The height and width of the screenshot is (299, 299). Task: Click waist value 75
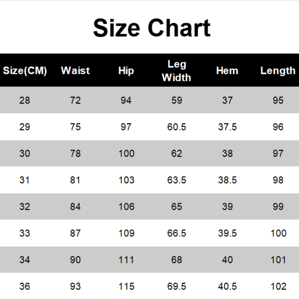[75, 127]
